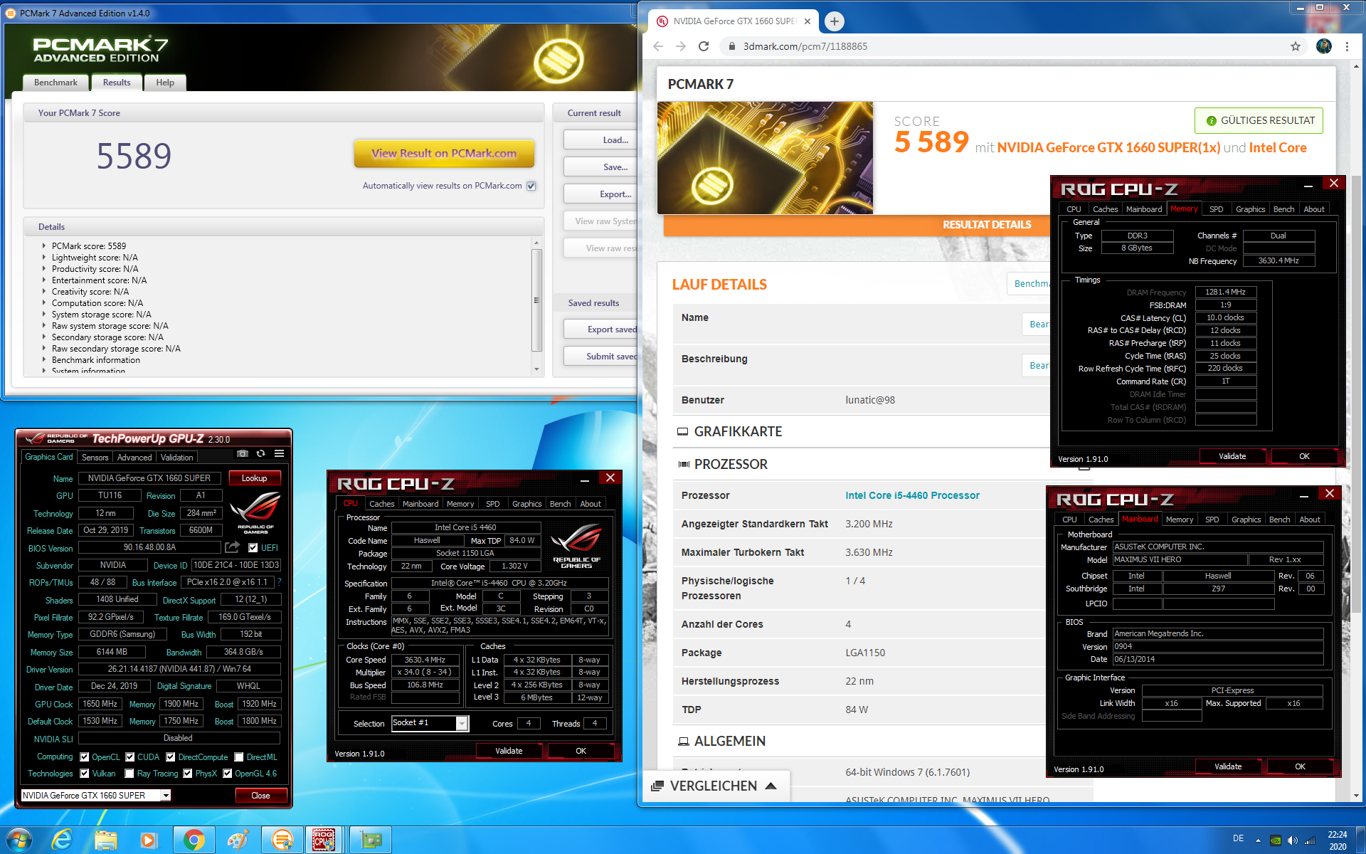Open the Windows Start menu
Image resolution: width=1366 pixels, height=854 pixels.
coord(18,840)
